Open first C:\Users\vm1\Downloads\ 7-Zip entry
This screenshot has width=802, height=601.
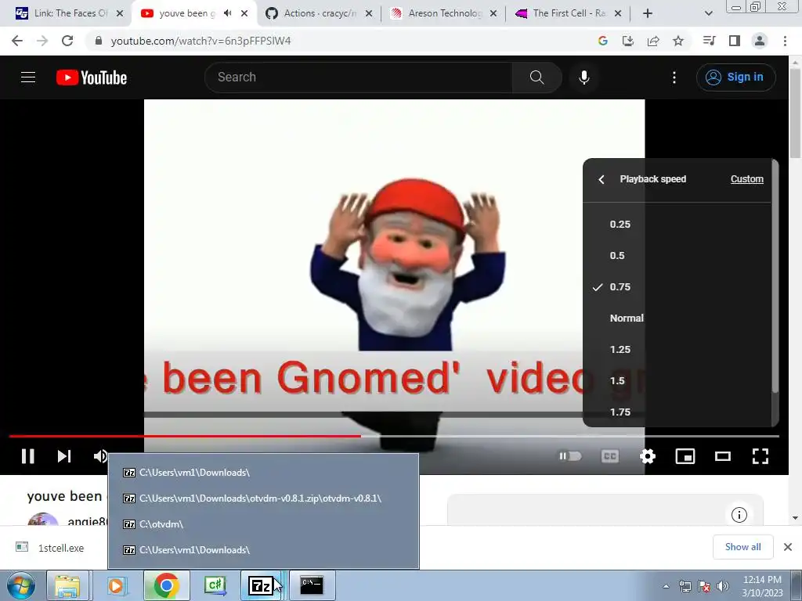click(263, 473)
